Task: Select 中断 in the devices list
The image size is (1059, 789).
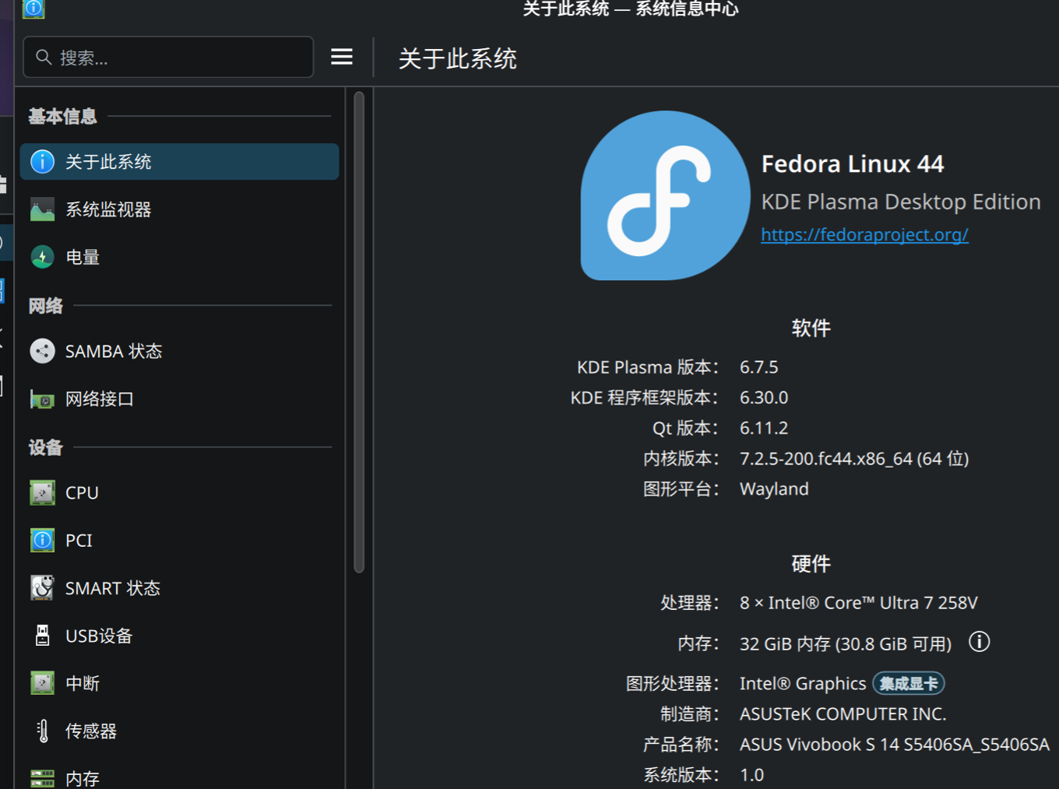Action: pyautogui.click(x=179, y=683)
